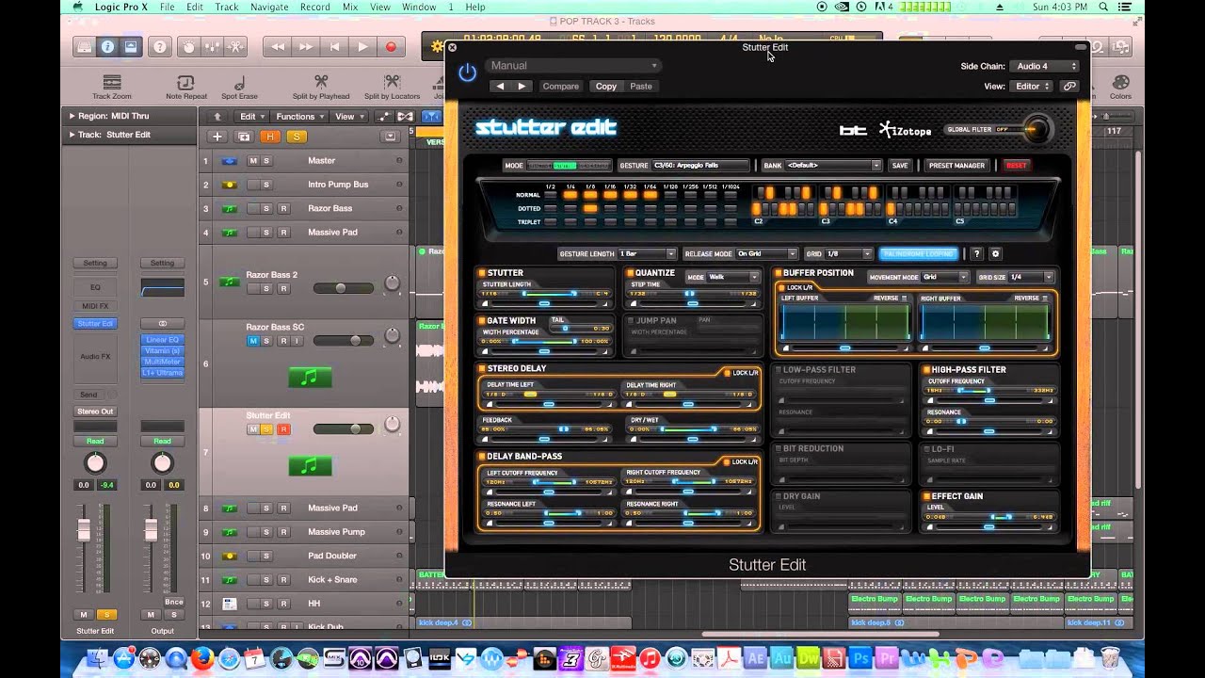Expand the Region: MIDI Thru disclosure triangle
The width and height of the screenshot is (1205, 678).
pos(72,116)
